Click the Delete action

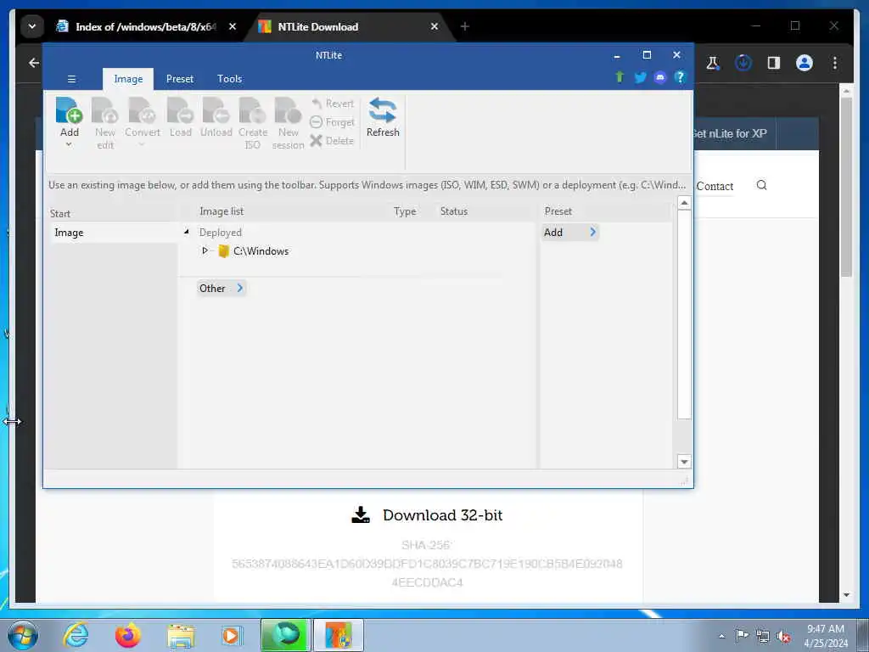point(332,141)
